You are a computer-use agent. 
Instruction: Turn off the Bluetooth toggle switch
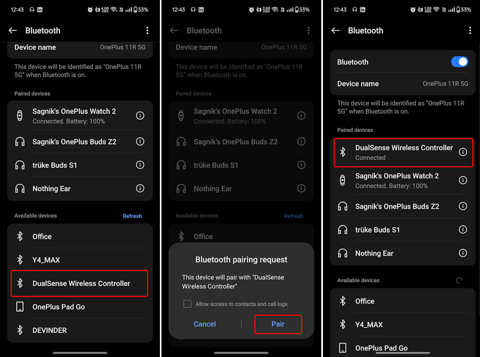pyautogui.click(x=459, y=62)
